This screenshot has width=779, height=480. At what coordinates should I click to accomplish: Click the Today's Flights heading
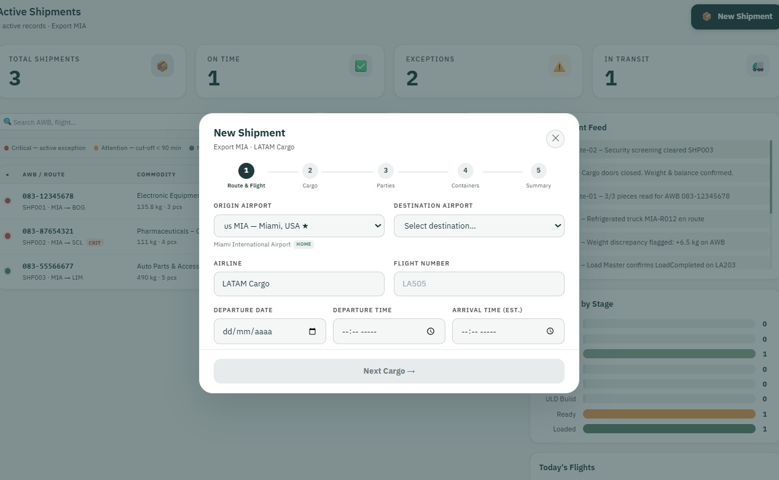(567, 468)
